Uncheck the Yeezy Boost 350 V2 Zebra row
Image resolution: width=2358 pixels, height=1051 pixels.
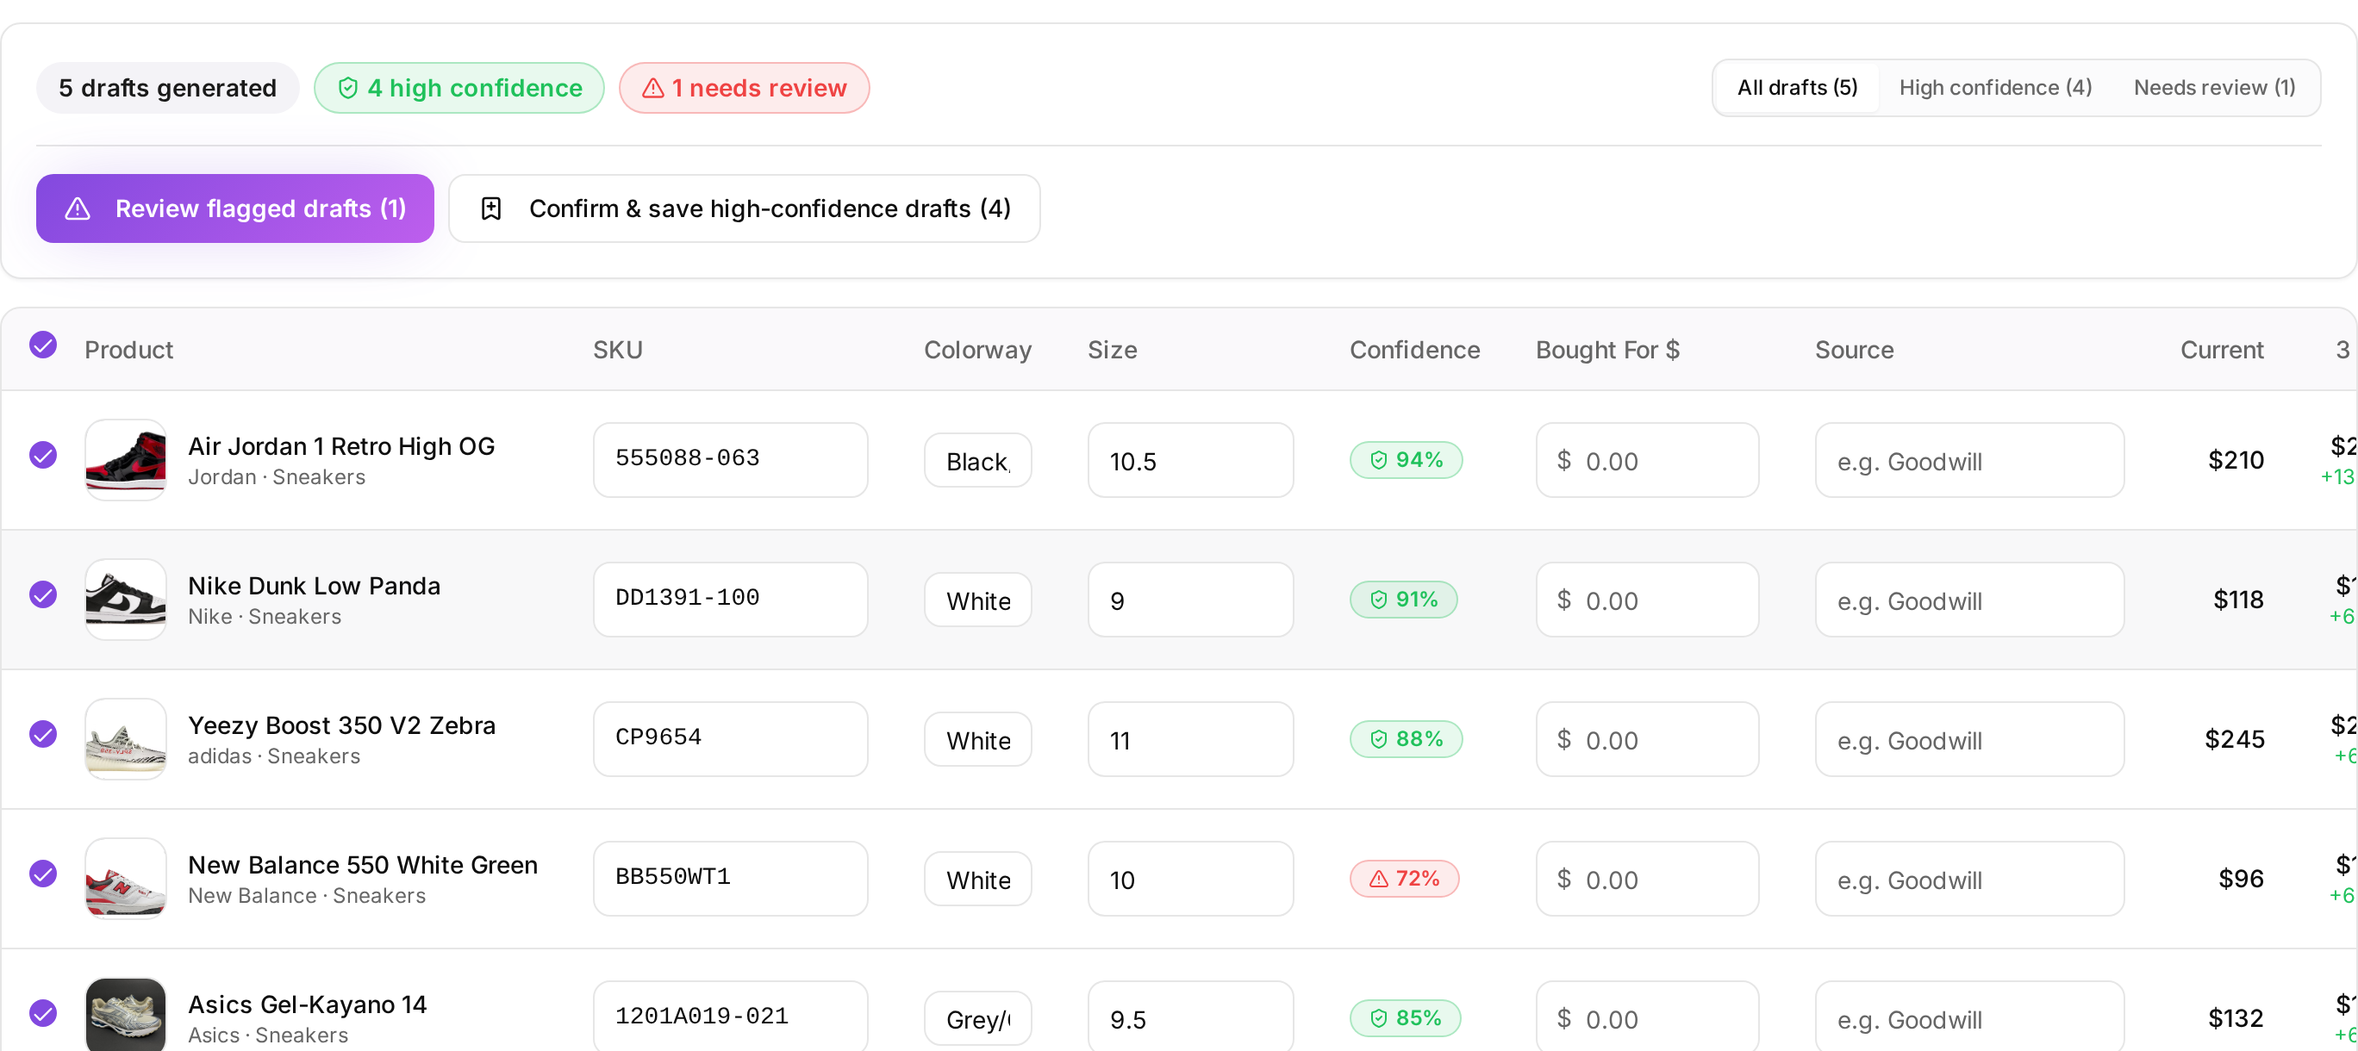pyautogui.click(x=43, y=734)
